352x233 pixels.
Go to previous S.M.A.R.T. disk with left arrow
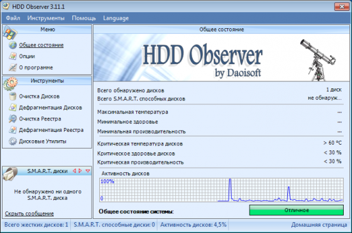click(x=74, y=171)
